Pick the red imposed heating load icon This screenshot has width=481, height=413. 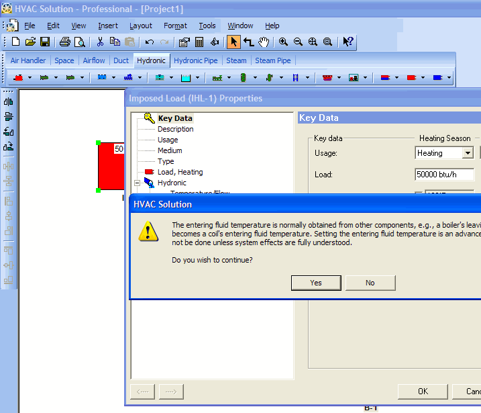coord(411,78)
